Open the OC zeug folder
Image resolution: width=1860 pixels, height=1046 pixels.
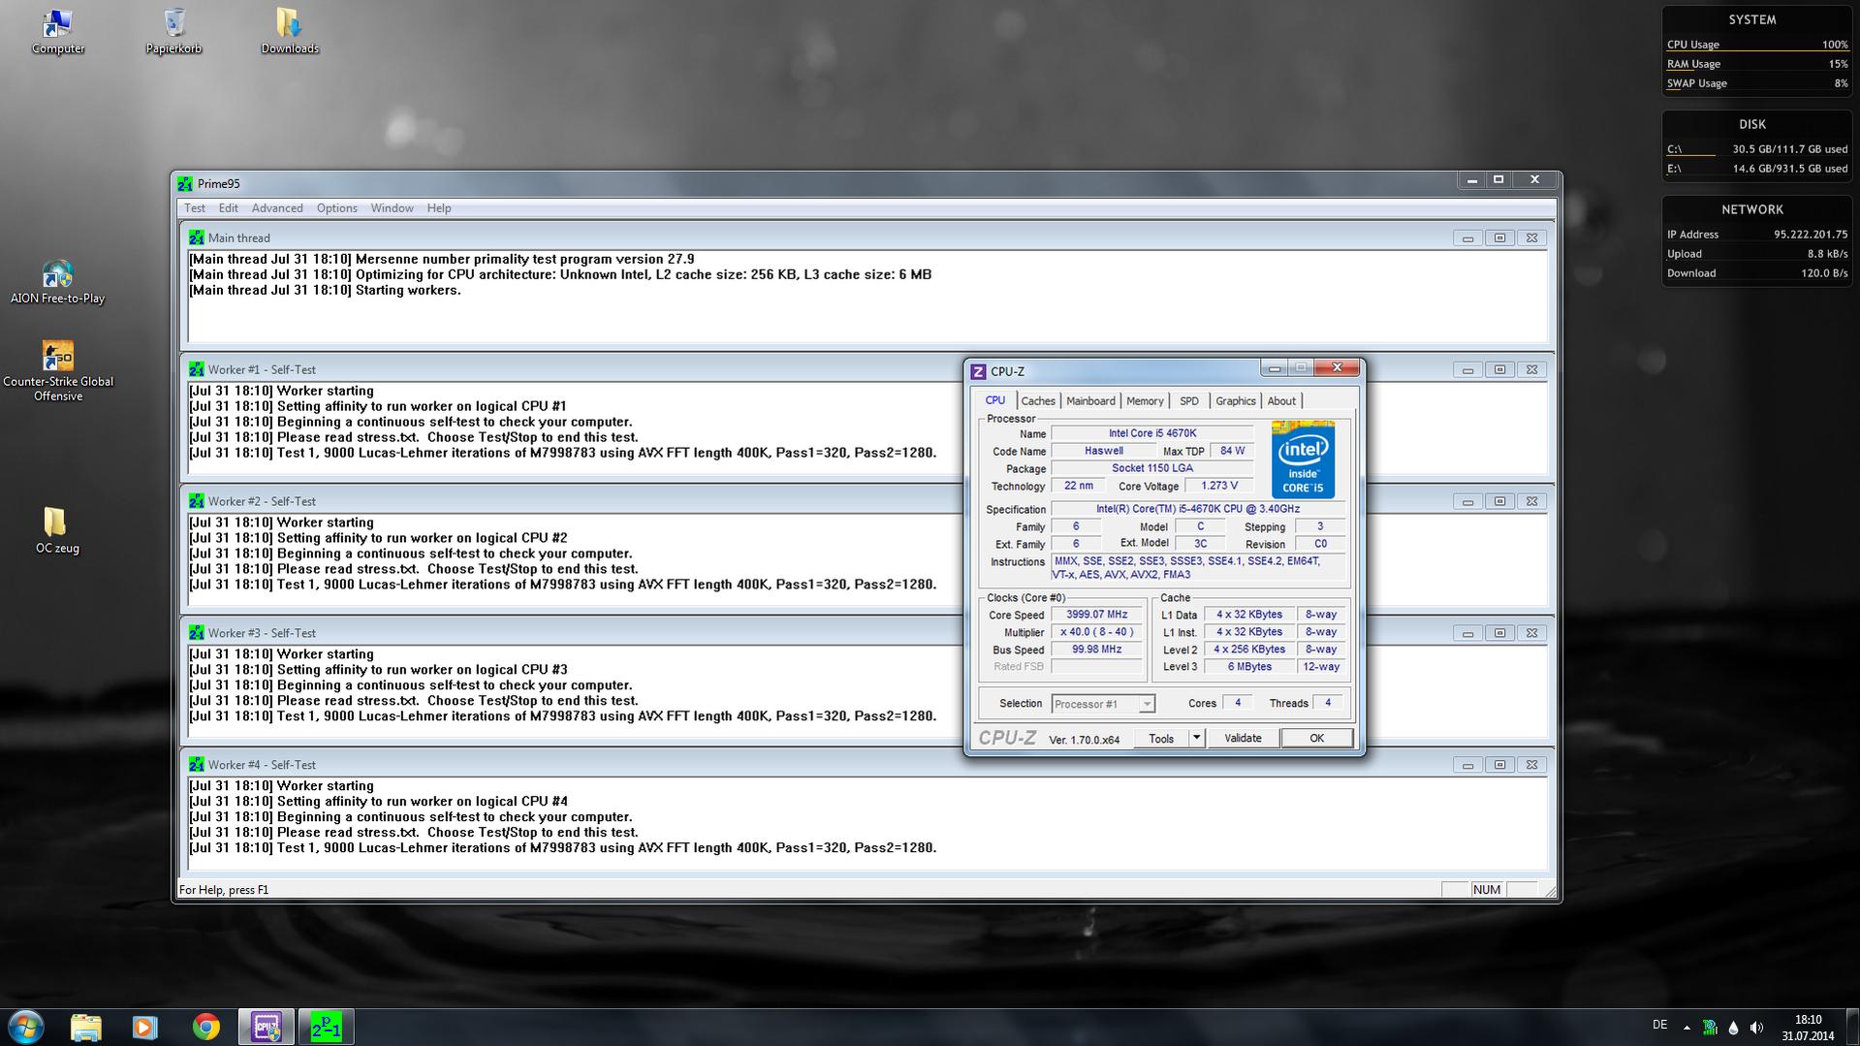pyautogui.click(x=56, y=530)
